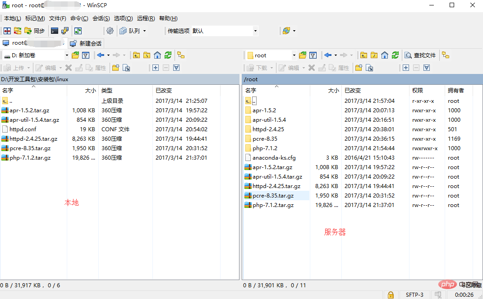The height and width of the screenshot is (299, 483).
Task: Open the synchronize (同步) button
Action: tap(35, 31)
